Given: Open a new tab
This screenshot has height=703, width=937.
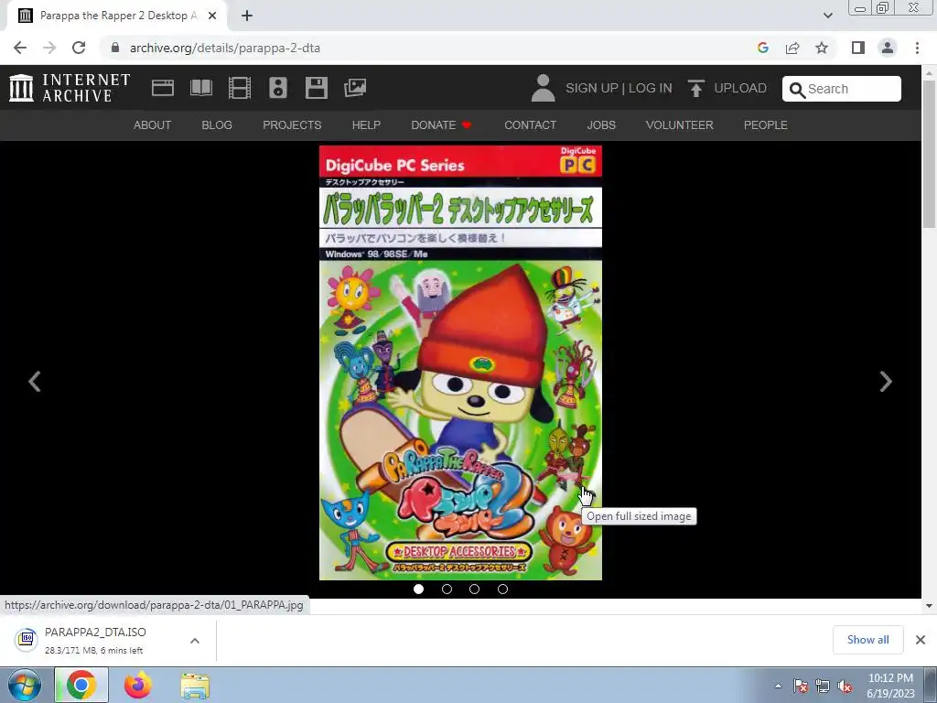Looking at the screenshot, I should (247, 16).
